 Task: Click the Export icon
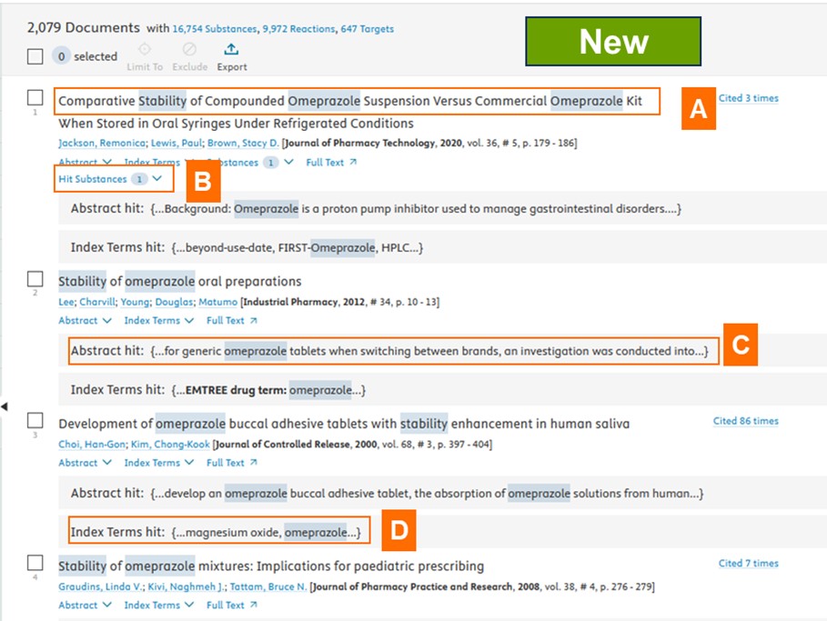[x=231, y=50]
